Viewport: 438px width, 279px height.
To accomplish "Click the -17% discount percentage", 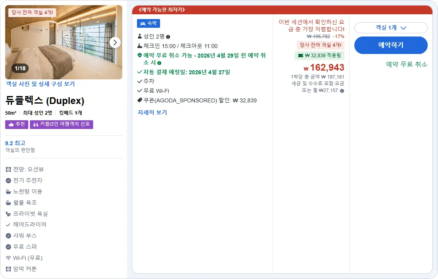I will pyautogui.click(x=339, y=37).
